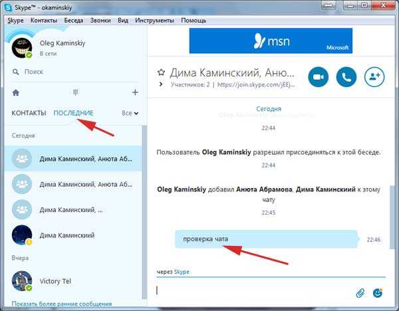Open the Контакты menu
The image size is (399, 311).
pyautogui.click(x=44, y=21)
